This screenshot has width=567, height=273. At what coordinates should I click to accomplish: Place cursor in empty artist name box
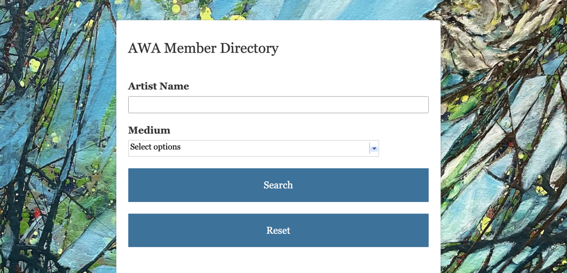tap(278, 105)
